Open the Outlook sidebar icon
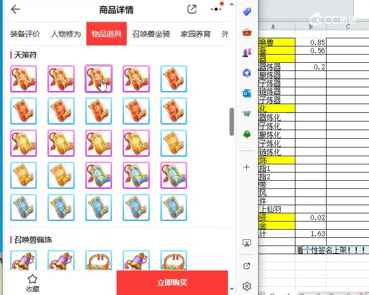 pos(247,93)
